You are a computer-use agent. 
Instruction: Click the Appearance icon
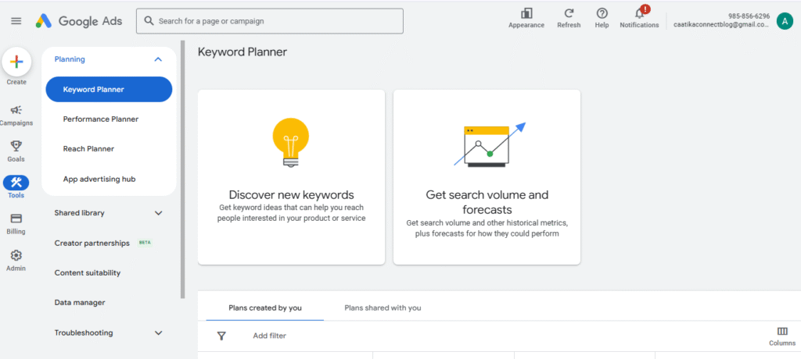click(x=526, y=13)
